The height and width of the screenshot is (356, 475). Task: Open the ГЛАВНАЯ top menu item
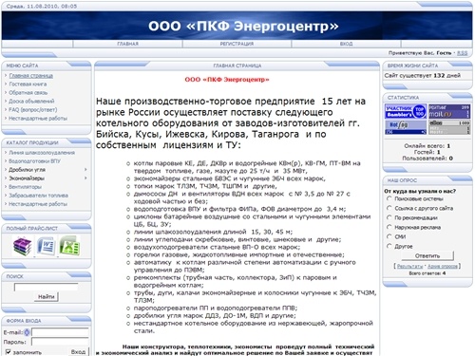click(127, 44)
